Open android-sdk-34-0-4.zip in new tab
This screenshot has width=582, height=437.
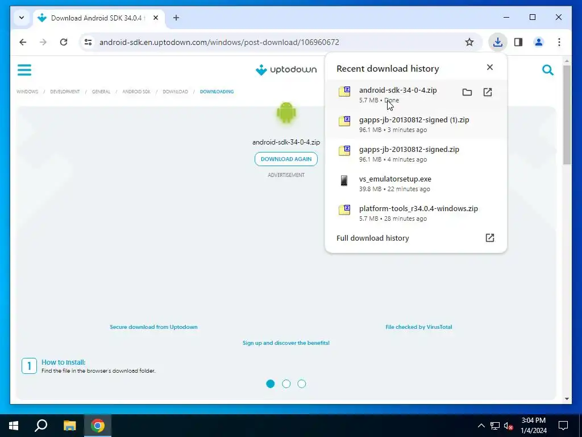(487, 92)
